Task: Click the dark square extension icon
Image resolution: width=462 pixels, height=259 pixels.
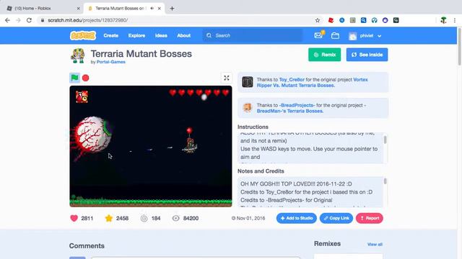Action: click(396, 20)
